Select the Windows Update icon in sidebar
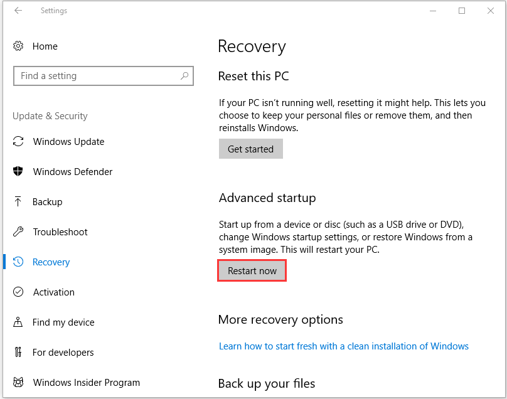The width and height of the screenshot is (507, 399). click(18, 142)
